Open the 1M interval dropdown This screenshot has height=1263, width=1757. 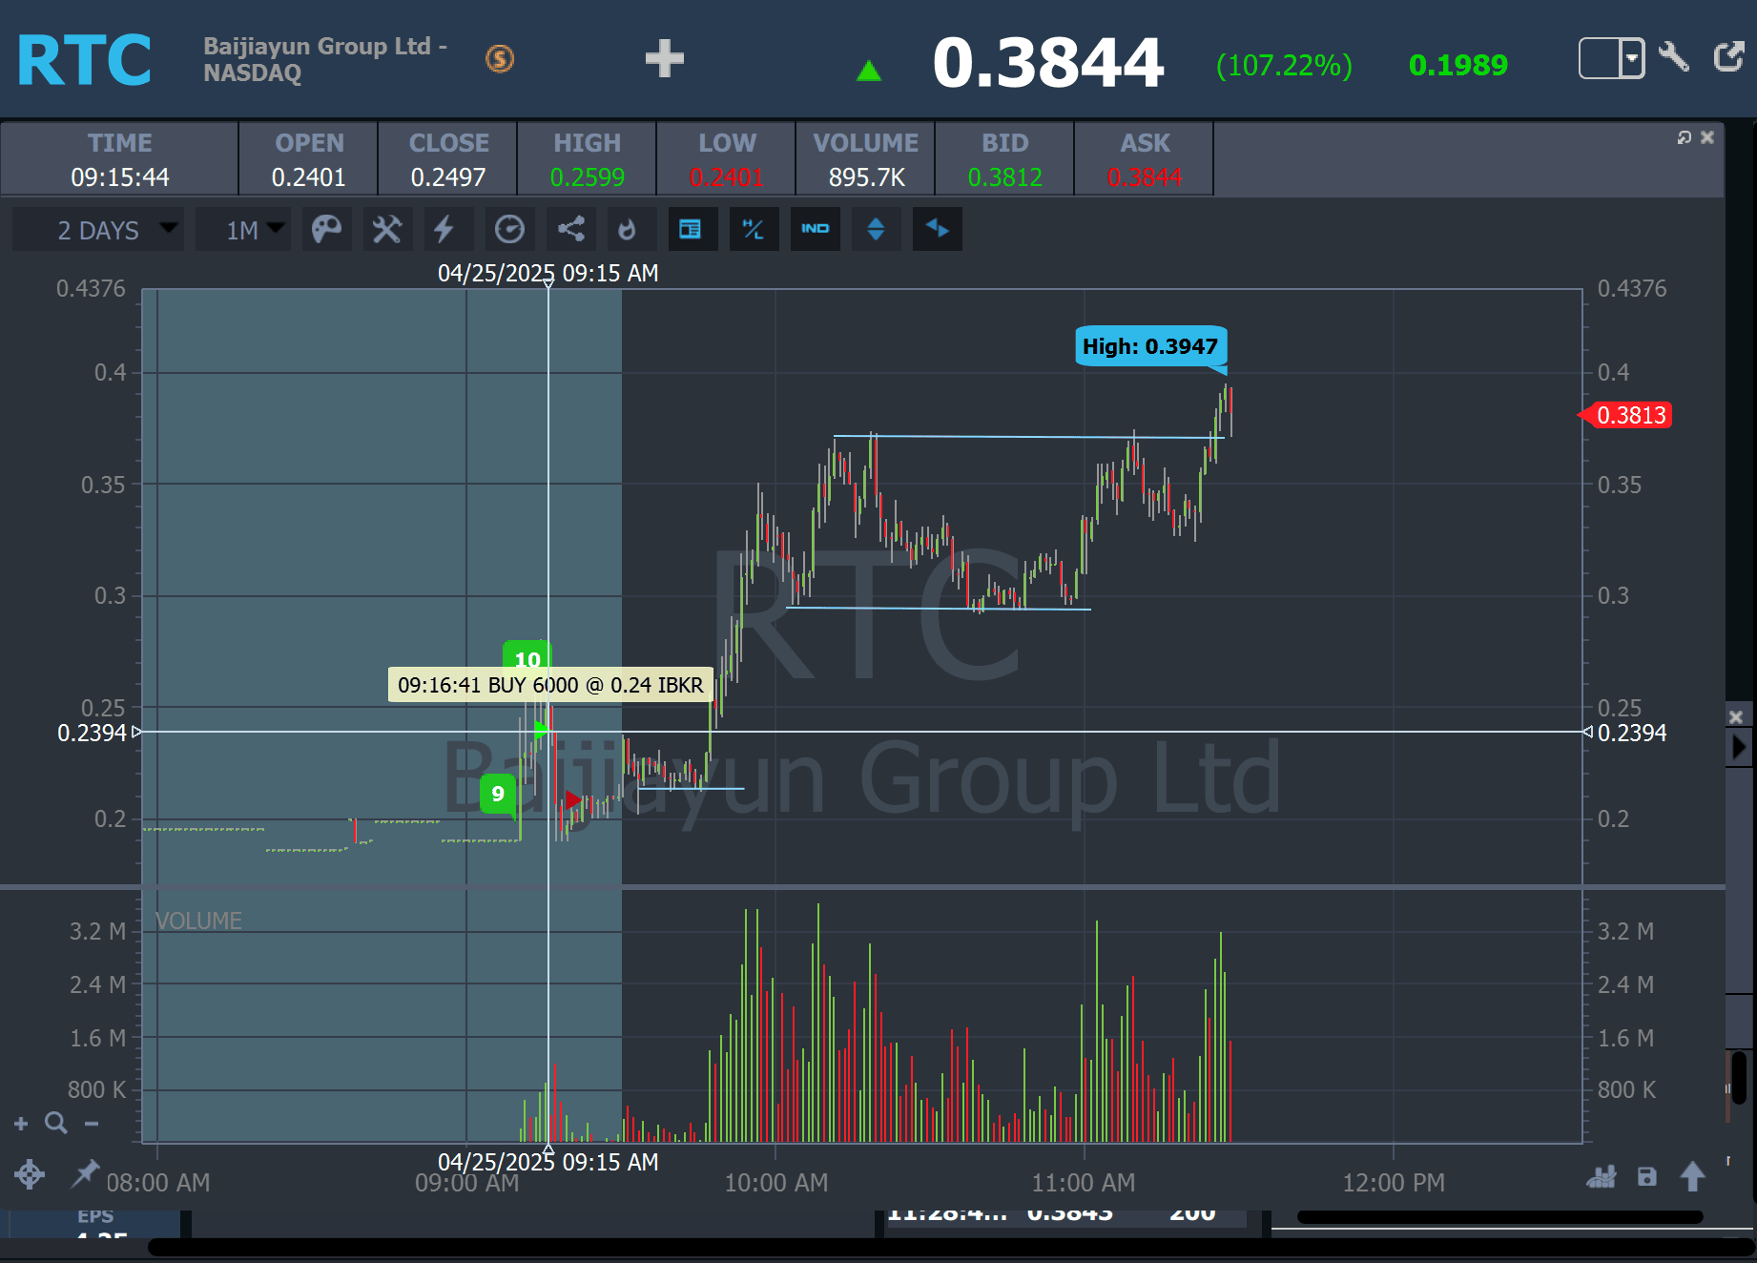tap(243, 230)
